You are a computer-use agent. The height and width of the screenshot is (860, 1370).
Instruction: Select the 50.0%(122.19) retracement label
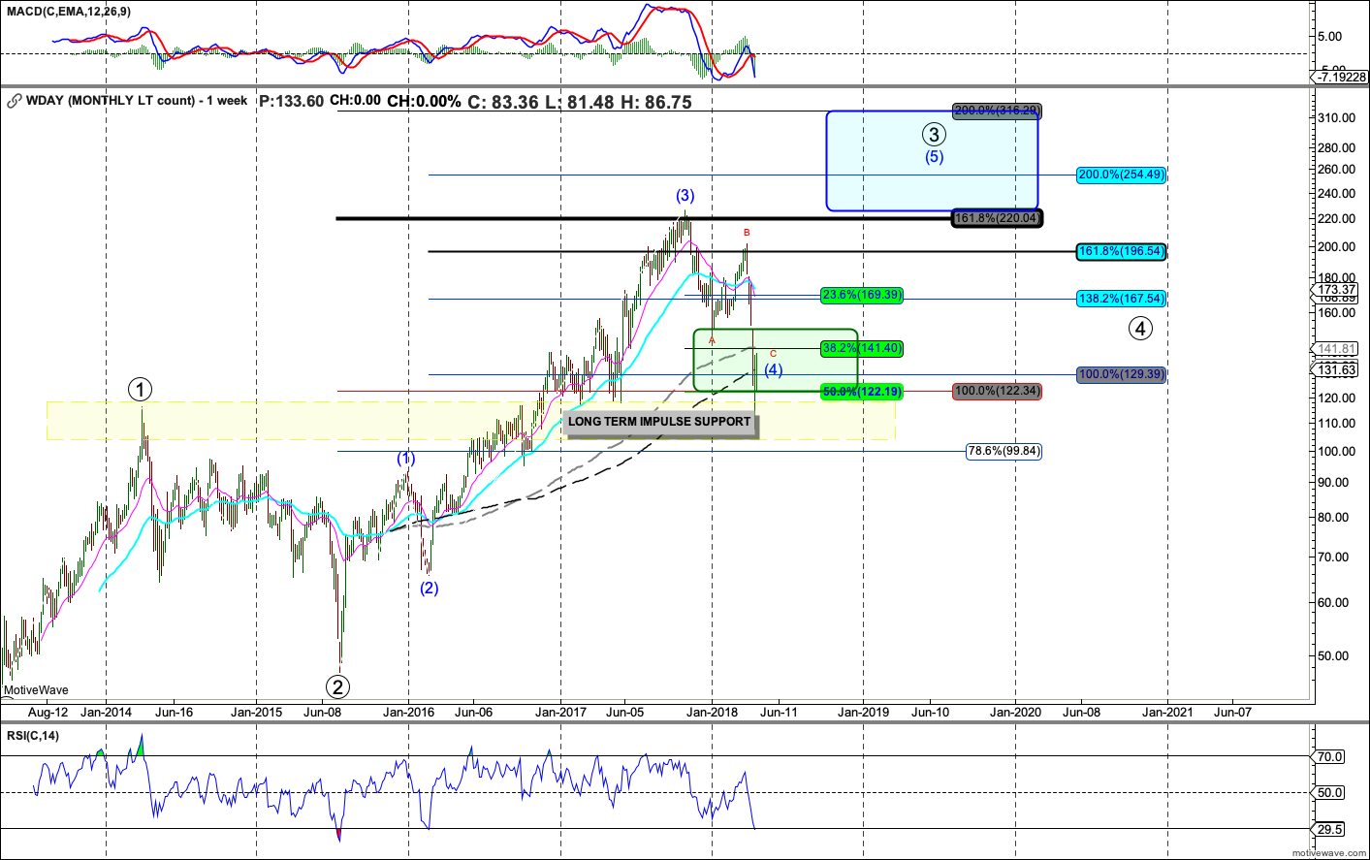coord(862,392)
